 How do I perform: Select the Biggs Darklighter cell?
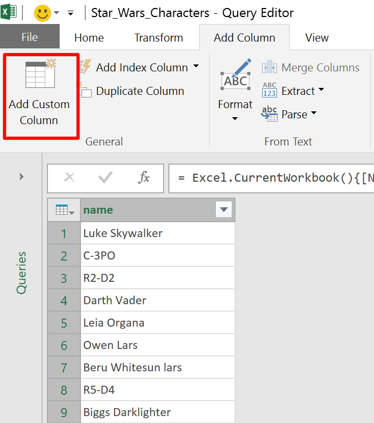[158, 412]
